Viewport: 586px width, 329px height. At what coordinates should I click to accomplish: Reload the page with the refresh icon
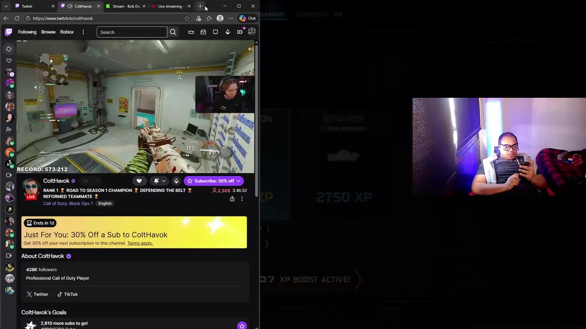pos(17,18)
